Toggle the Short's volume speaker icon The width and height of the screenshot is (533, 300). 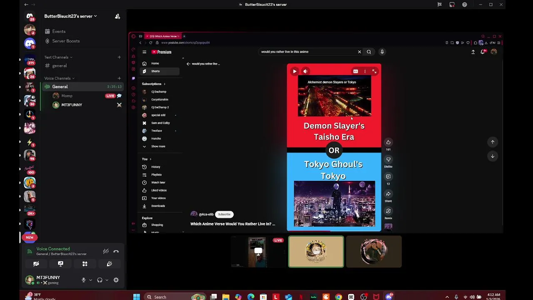[x=306, y=71]
